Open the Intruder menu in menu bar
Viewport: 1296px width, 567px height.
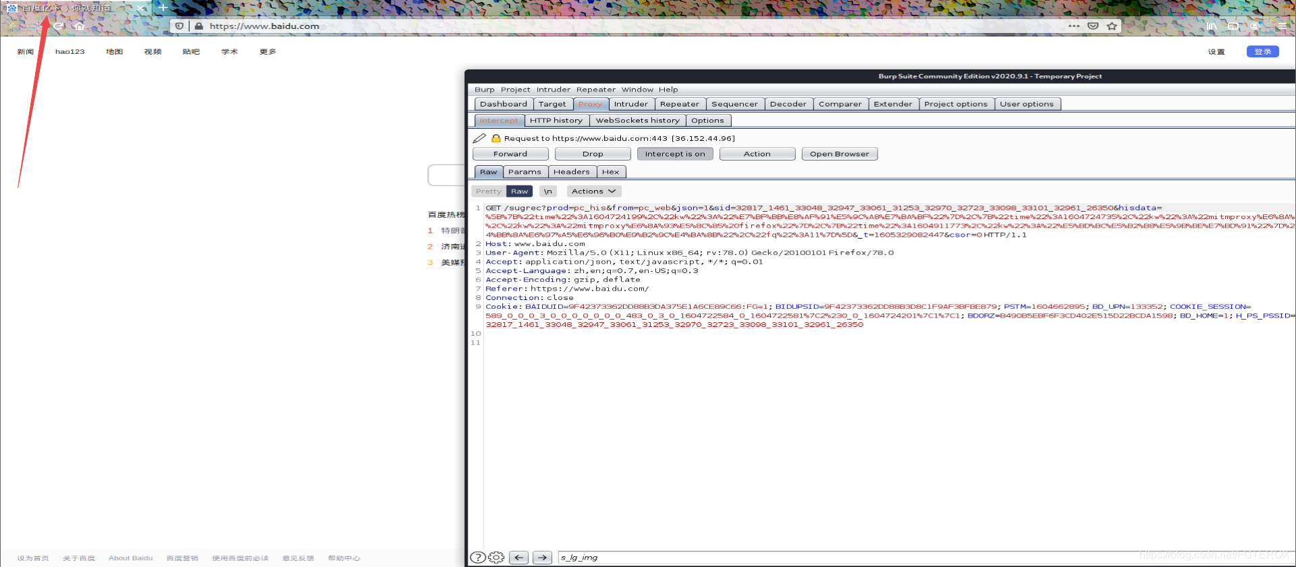(x=553, y=90)
